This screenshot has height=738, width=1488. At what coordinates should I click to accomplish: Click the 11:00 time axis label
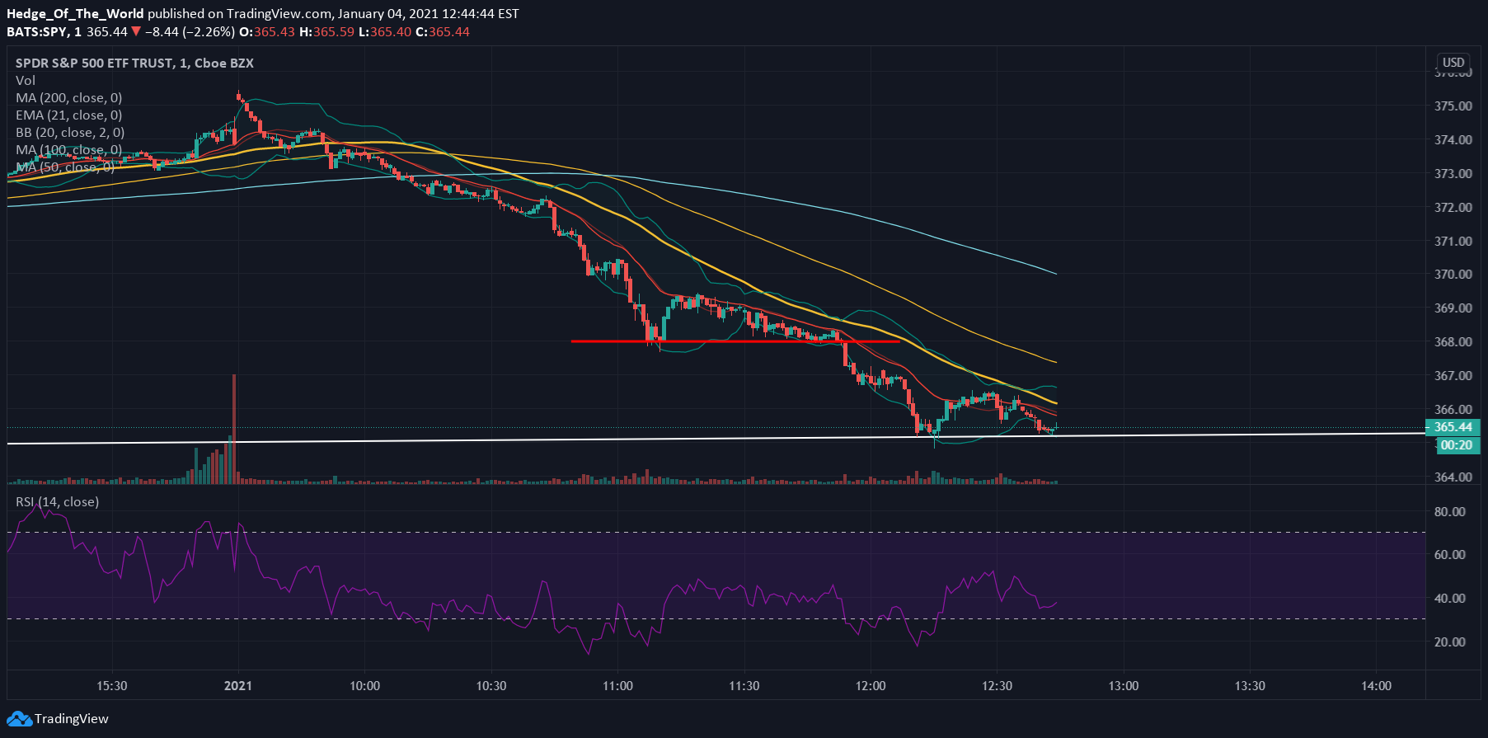(617, 686)
